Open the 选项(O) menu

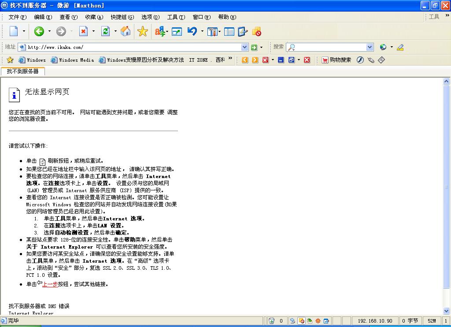point(151,17)
